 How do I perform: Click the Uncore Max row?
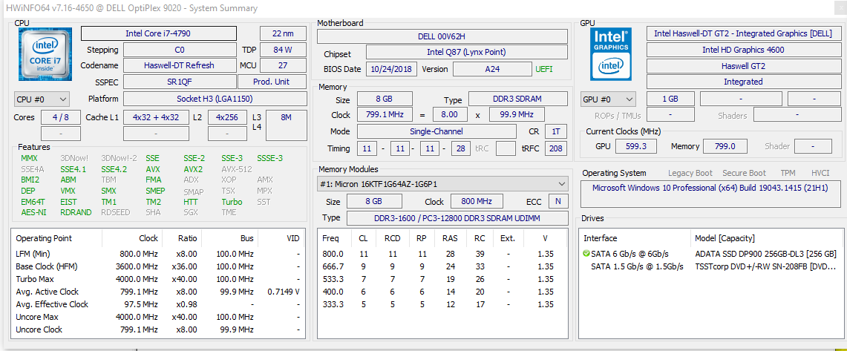coord(158,317)
